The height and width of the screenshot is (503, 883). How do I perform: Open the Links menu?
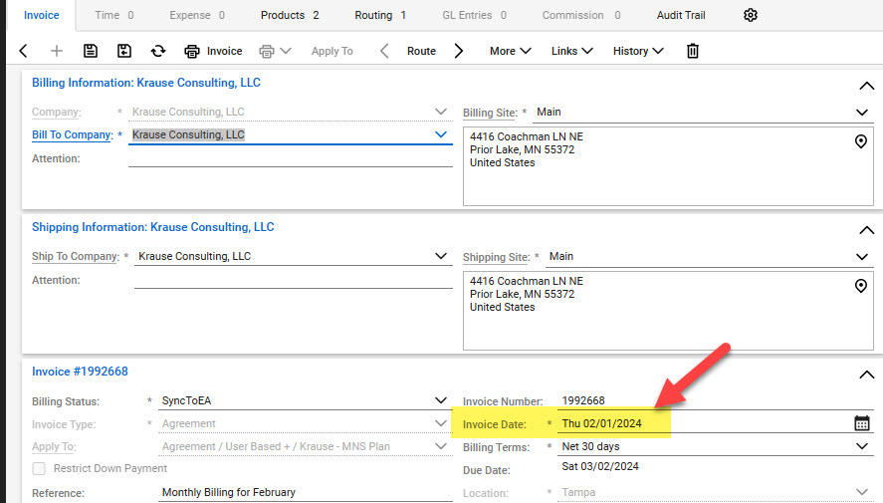pos(571,51)
